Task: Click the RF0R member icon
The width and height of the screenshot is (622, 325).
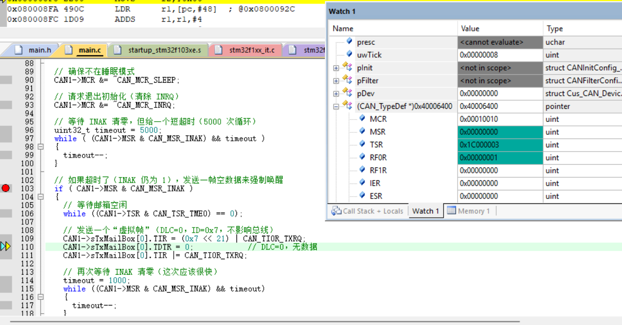Action: tap(361, 157)
